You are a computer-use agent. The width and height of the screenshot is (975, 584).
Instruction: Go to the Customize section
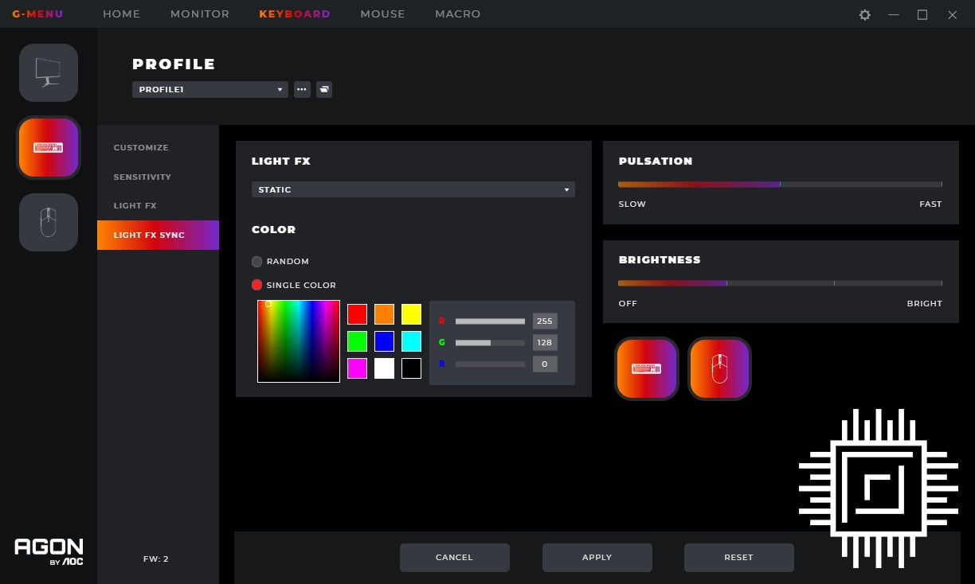click(141, 148)
